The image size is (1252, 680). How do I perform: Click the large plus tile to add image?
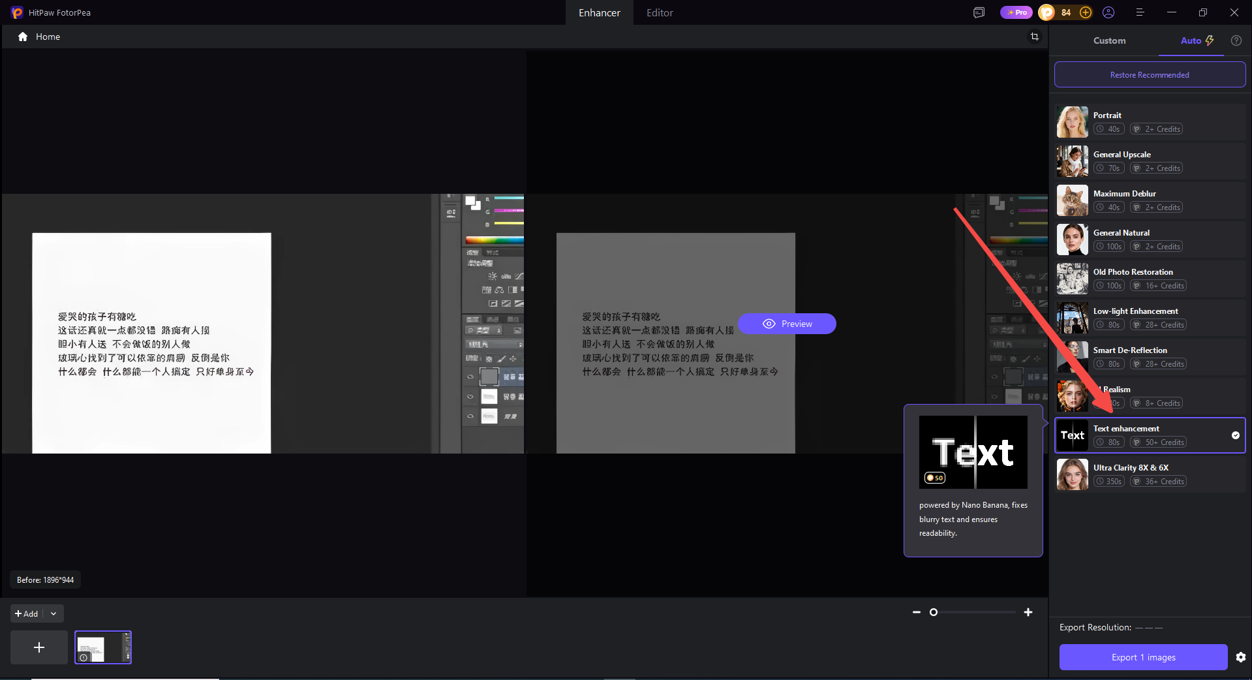pyautogui.click(x=39, y=647)
